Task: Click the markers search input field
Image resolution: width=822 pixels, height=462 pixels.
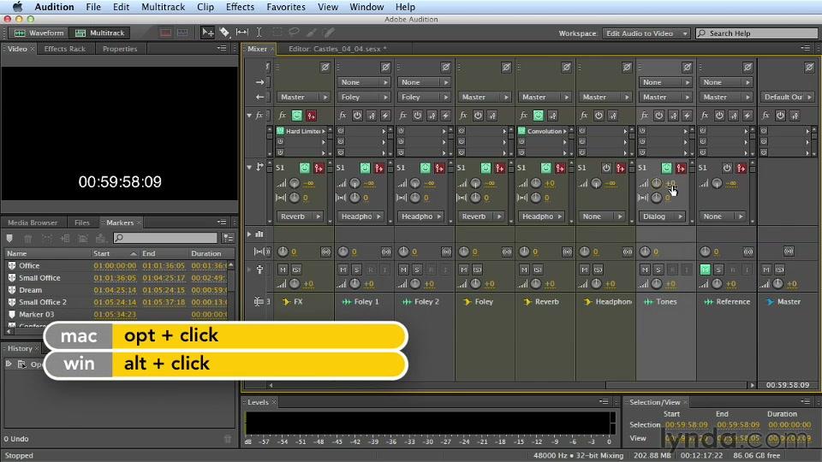Action: coord(165,239)
